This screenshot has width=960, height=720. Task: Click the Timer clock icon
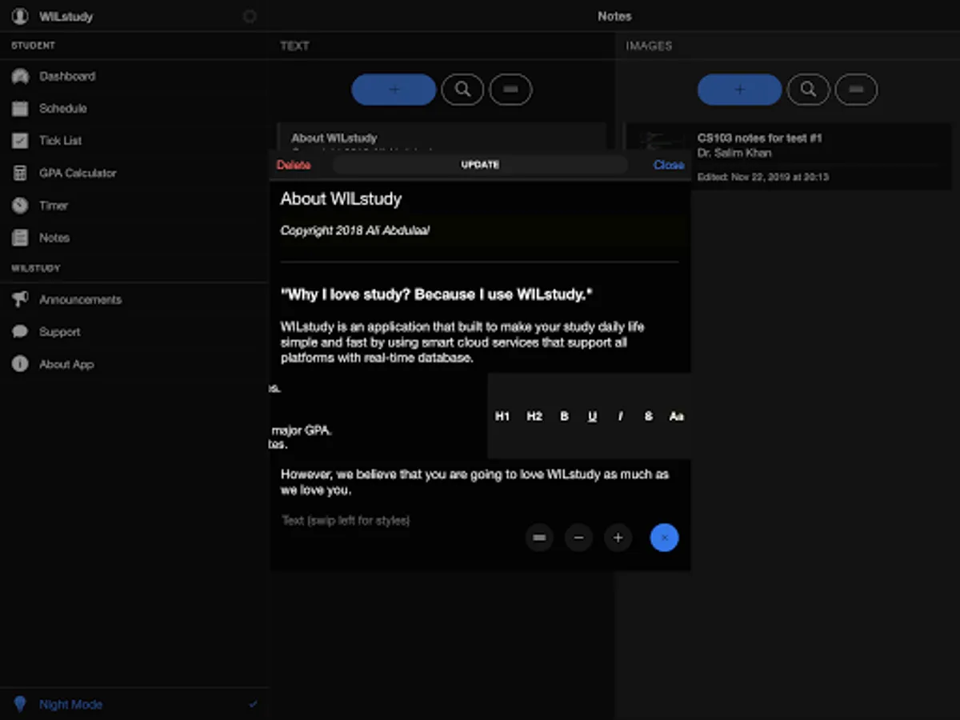[20, 206]
